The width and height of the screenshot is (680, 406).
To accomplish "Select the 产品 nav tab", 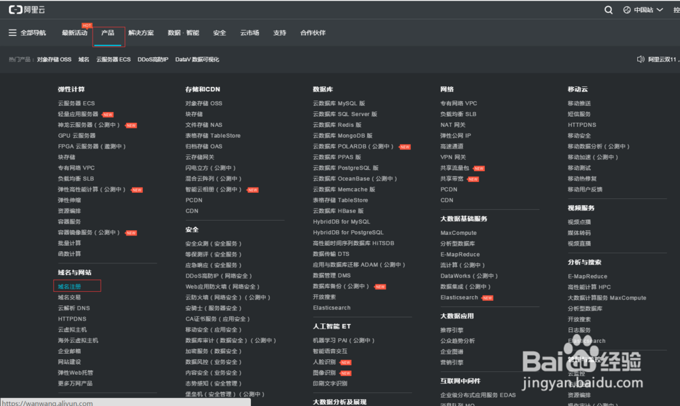I will 107,33.
